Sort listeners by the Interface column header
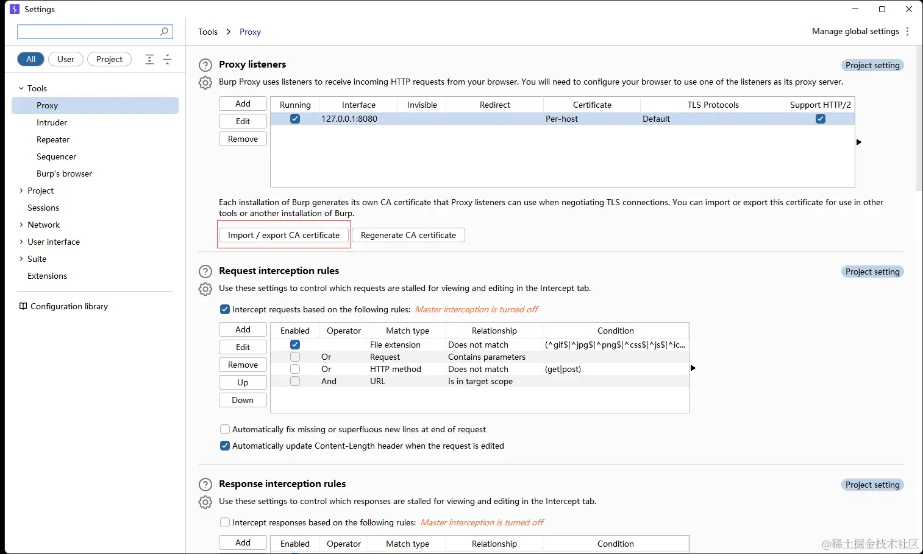Screen dimensions: 923x554 click(x=358, y=105)
